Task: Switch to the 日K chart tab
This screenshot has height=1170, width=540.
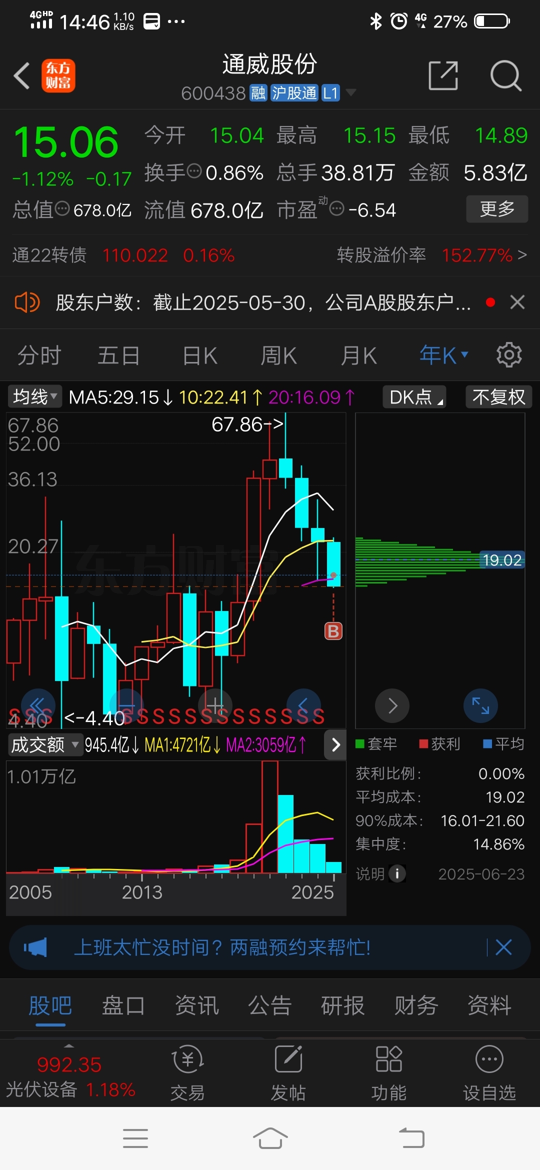Action: pyautogui.click(x=200, y=356)
